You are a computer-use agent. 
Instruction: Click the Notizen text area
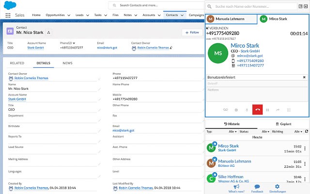pyautogui.click(x=257, y=94)
